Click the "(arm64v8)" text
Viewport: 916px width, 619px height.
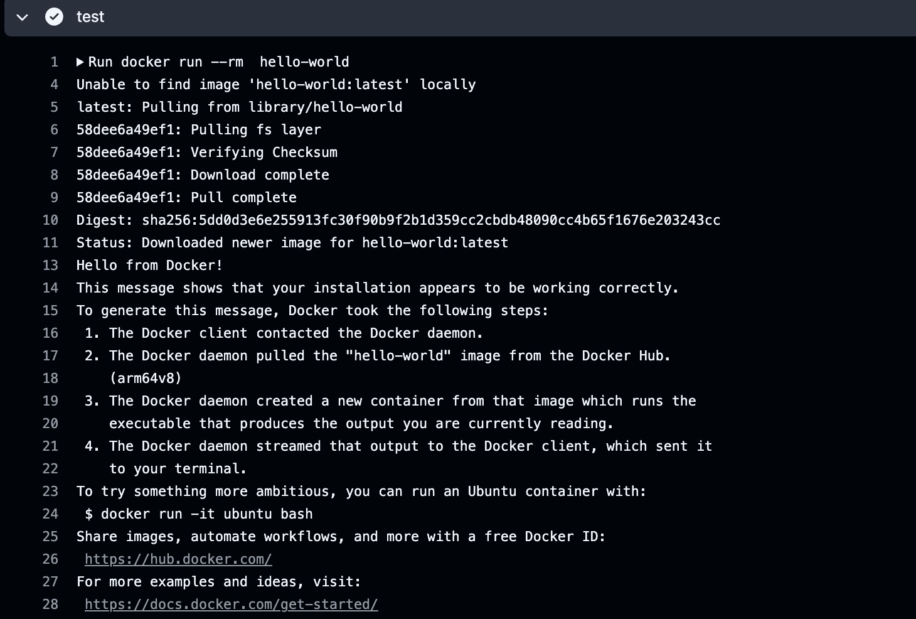click(x=146, y=379)
